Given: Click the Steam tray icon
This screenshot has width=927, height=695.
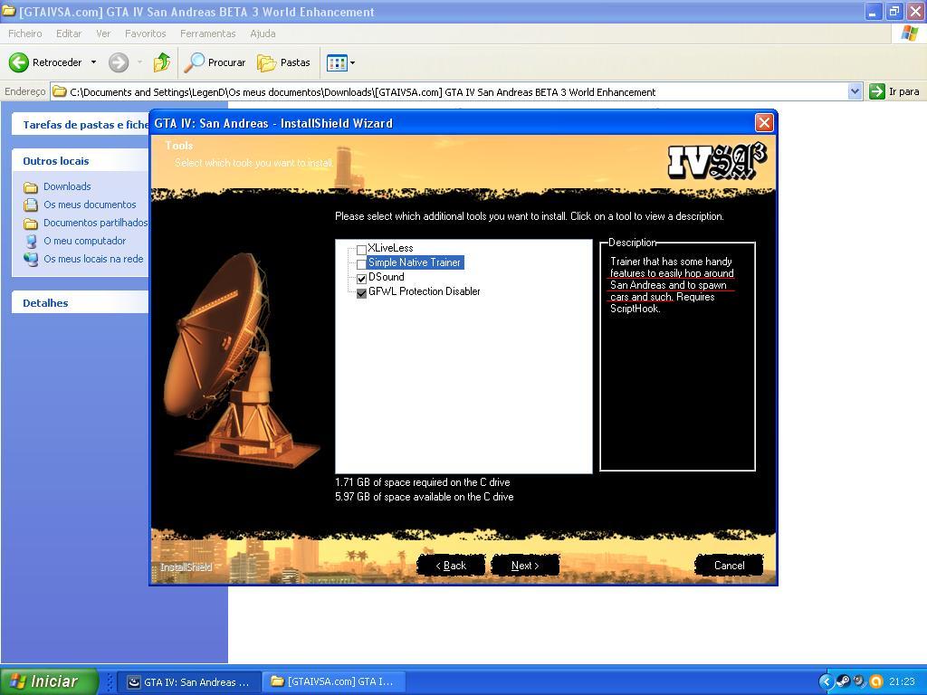Looking at the screenshot, I should click(x=843, y=681).
